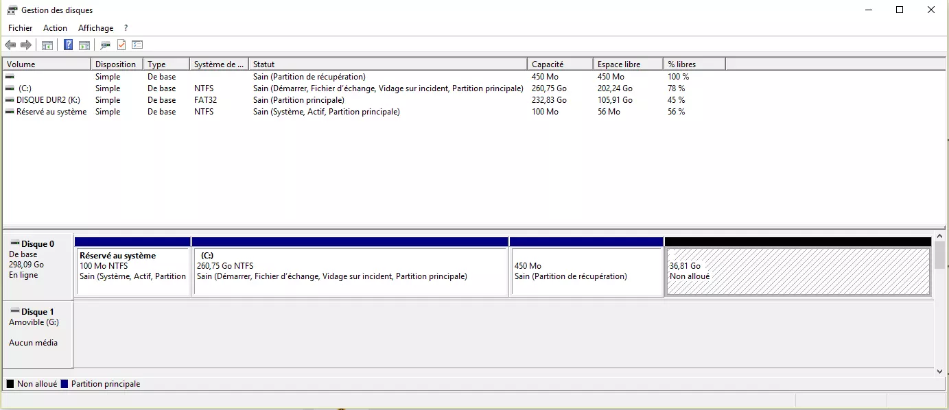The width and height of the screenshot is (949, 410).
Task: Click drive icon of Réservé au système row
Action: [10, 112]
